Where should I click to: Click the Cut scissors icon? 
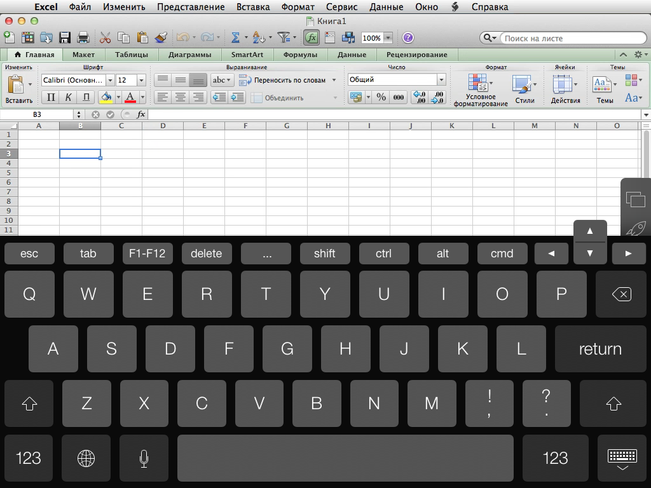[105, 37]
